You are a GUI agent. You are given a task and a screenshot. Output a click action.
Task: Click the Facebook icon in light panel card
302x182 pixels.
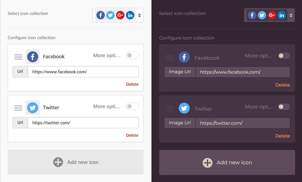point(33,57)
